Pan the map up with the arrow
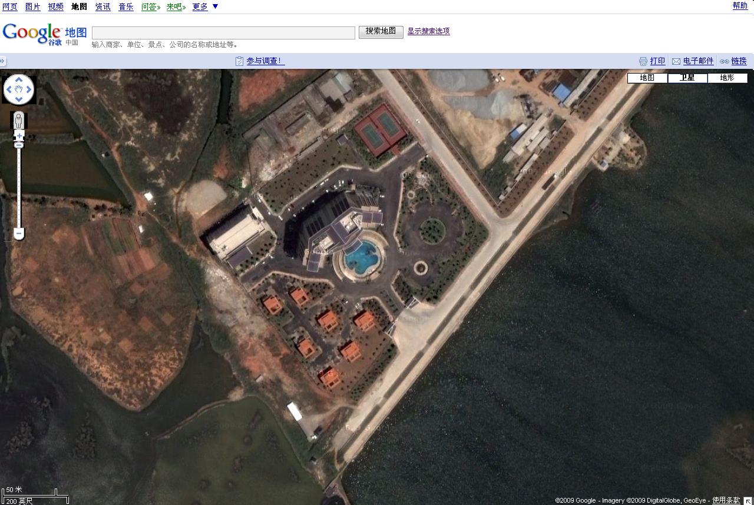The image size is (754, 505). [x=19, y=79]
